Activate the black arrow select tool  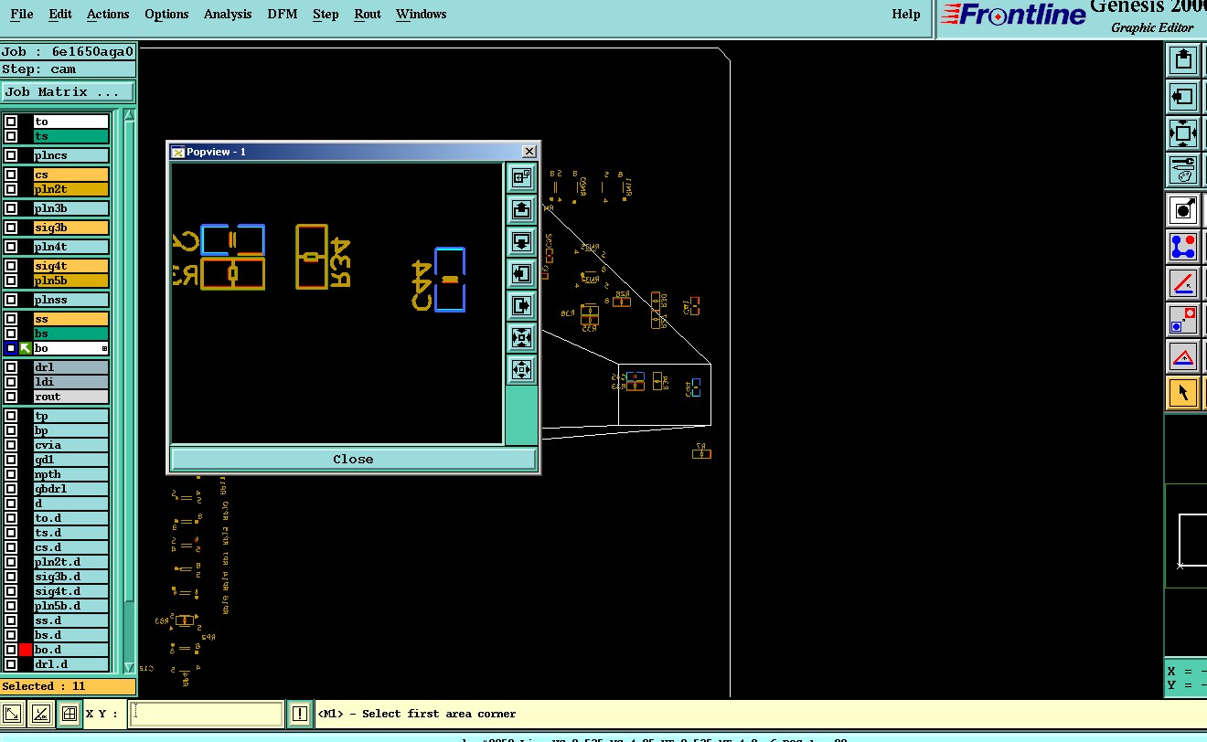click(1183, 394)
